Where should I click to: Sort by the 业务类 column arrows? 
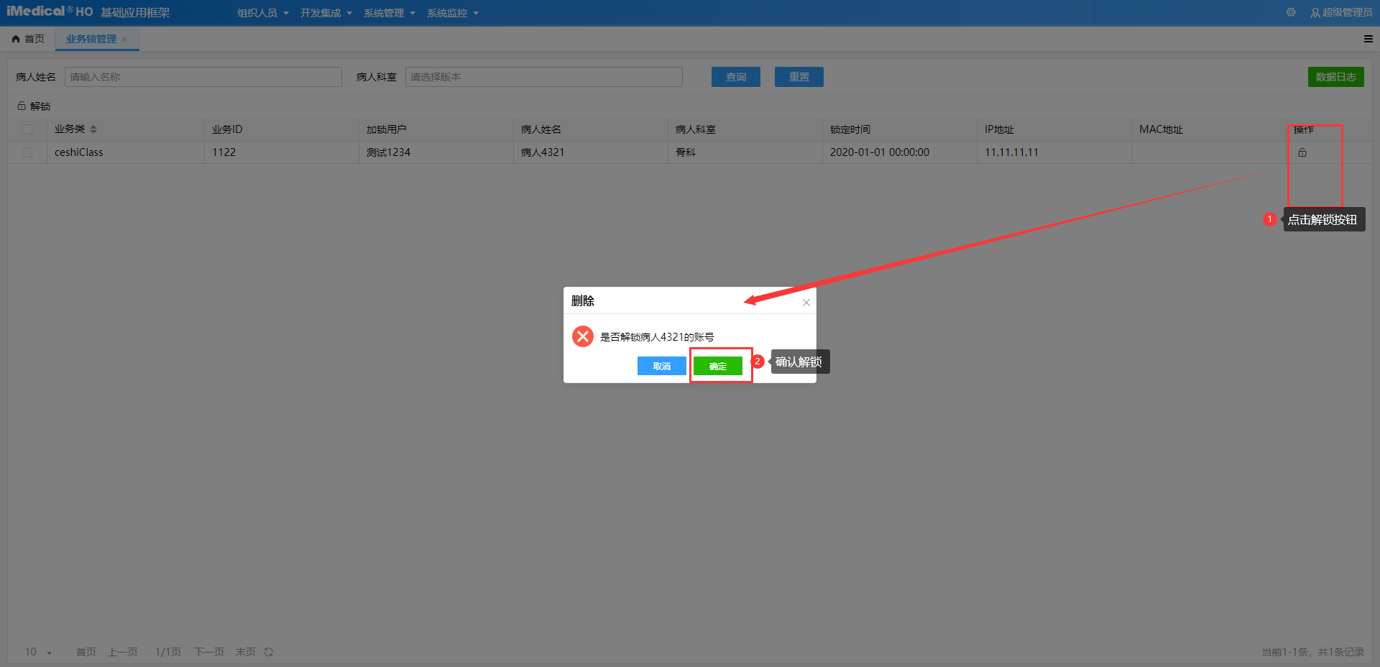tap(93, 129)
